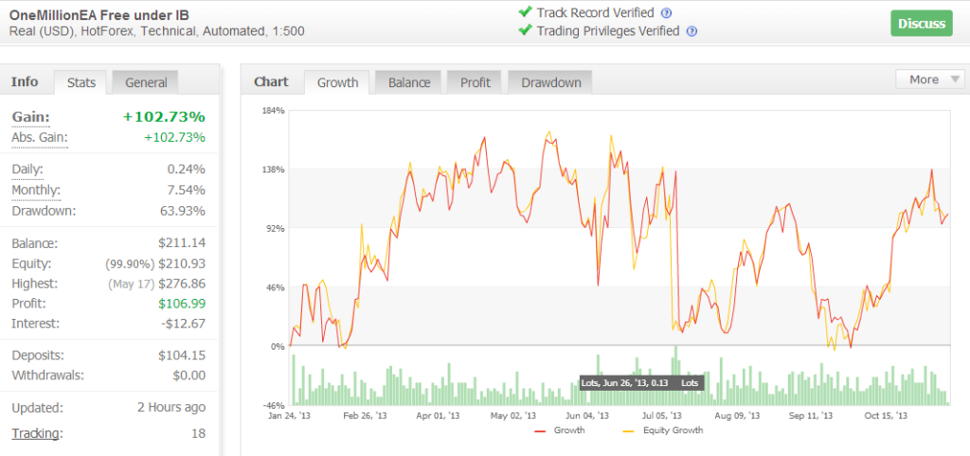
Task: Click the Track Record Verified green checkmark
Action: 525,12
